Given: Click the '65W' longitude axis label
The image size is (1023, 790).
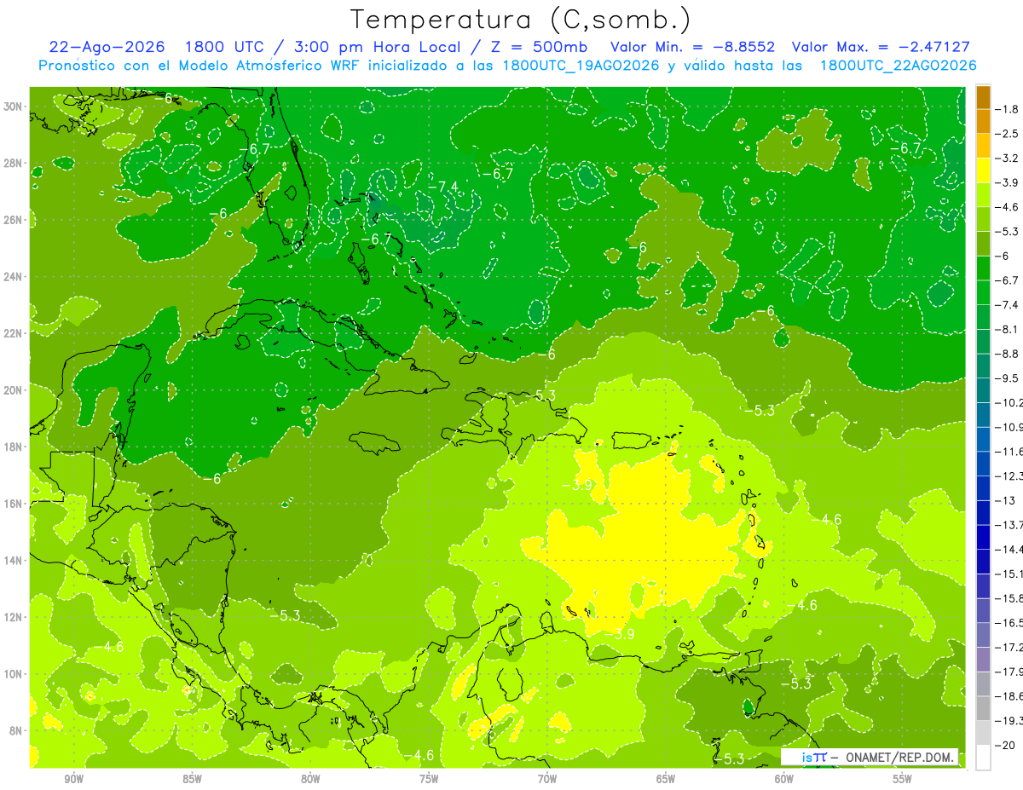Looking at the screenshot, I should click(x=666, y=779).
